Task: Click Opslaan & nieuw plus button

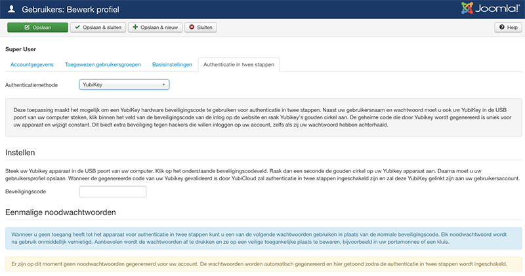Action: pos(155,28)
